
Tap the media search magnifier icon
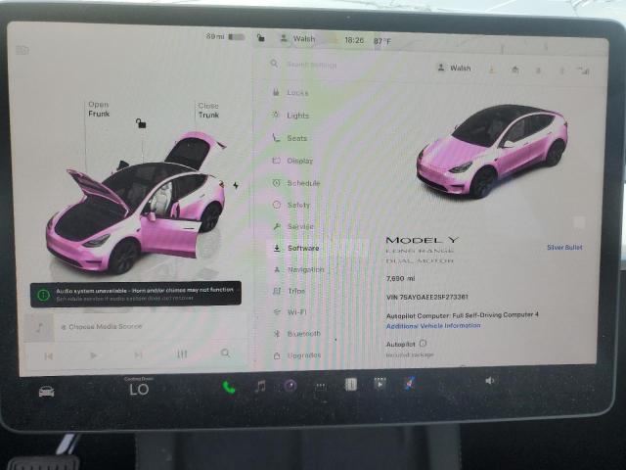tap(226, 352)
